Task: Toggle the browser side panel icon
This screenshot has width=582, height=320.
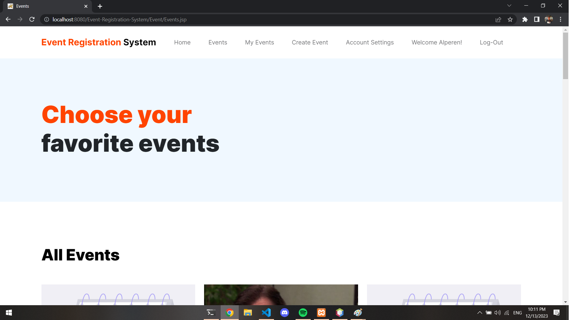Action: pos(537,19)
